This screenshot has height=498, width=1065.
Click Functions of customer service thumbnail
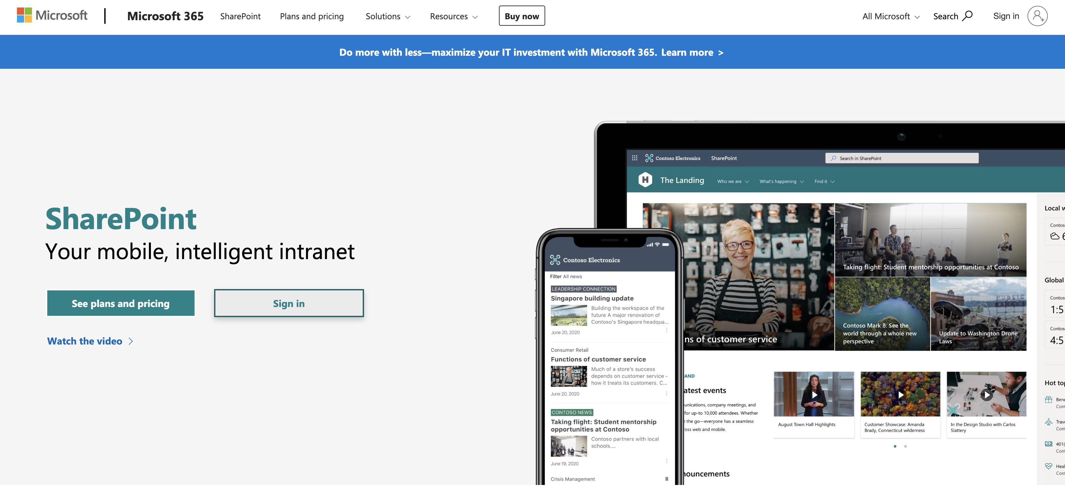click(x=569, y=376)
